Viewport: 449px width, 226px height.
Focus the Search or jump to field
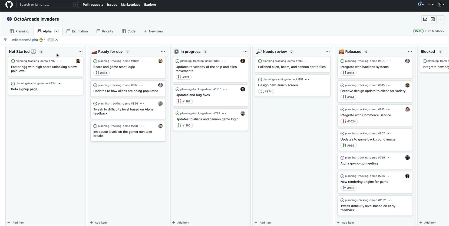(48, 5)
